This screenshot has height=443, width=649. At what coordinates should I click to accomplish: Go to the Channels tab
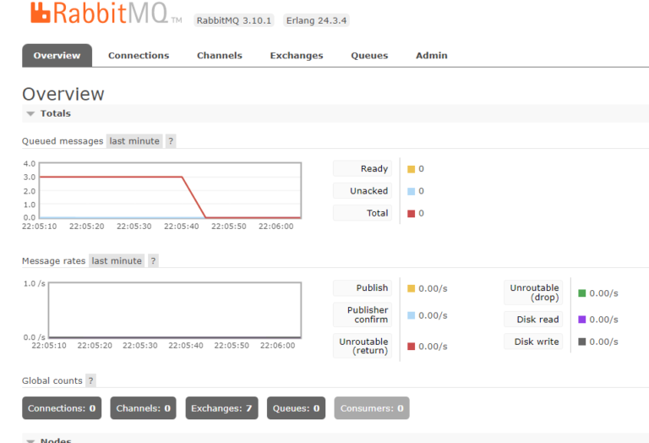click(x=220, y=56)
